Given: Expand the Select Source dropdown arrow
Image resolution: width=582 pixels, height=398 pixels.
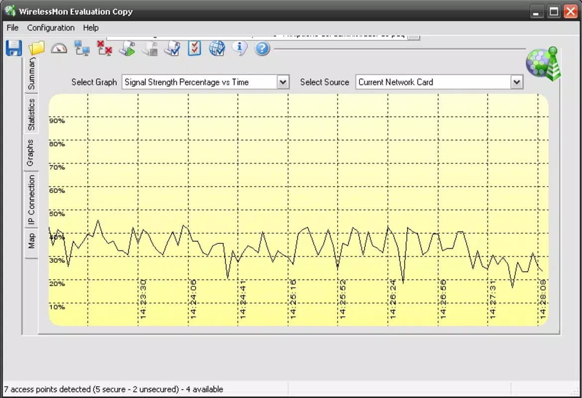Looking at the screenshot, I should pos(517,82).
